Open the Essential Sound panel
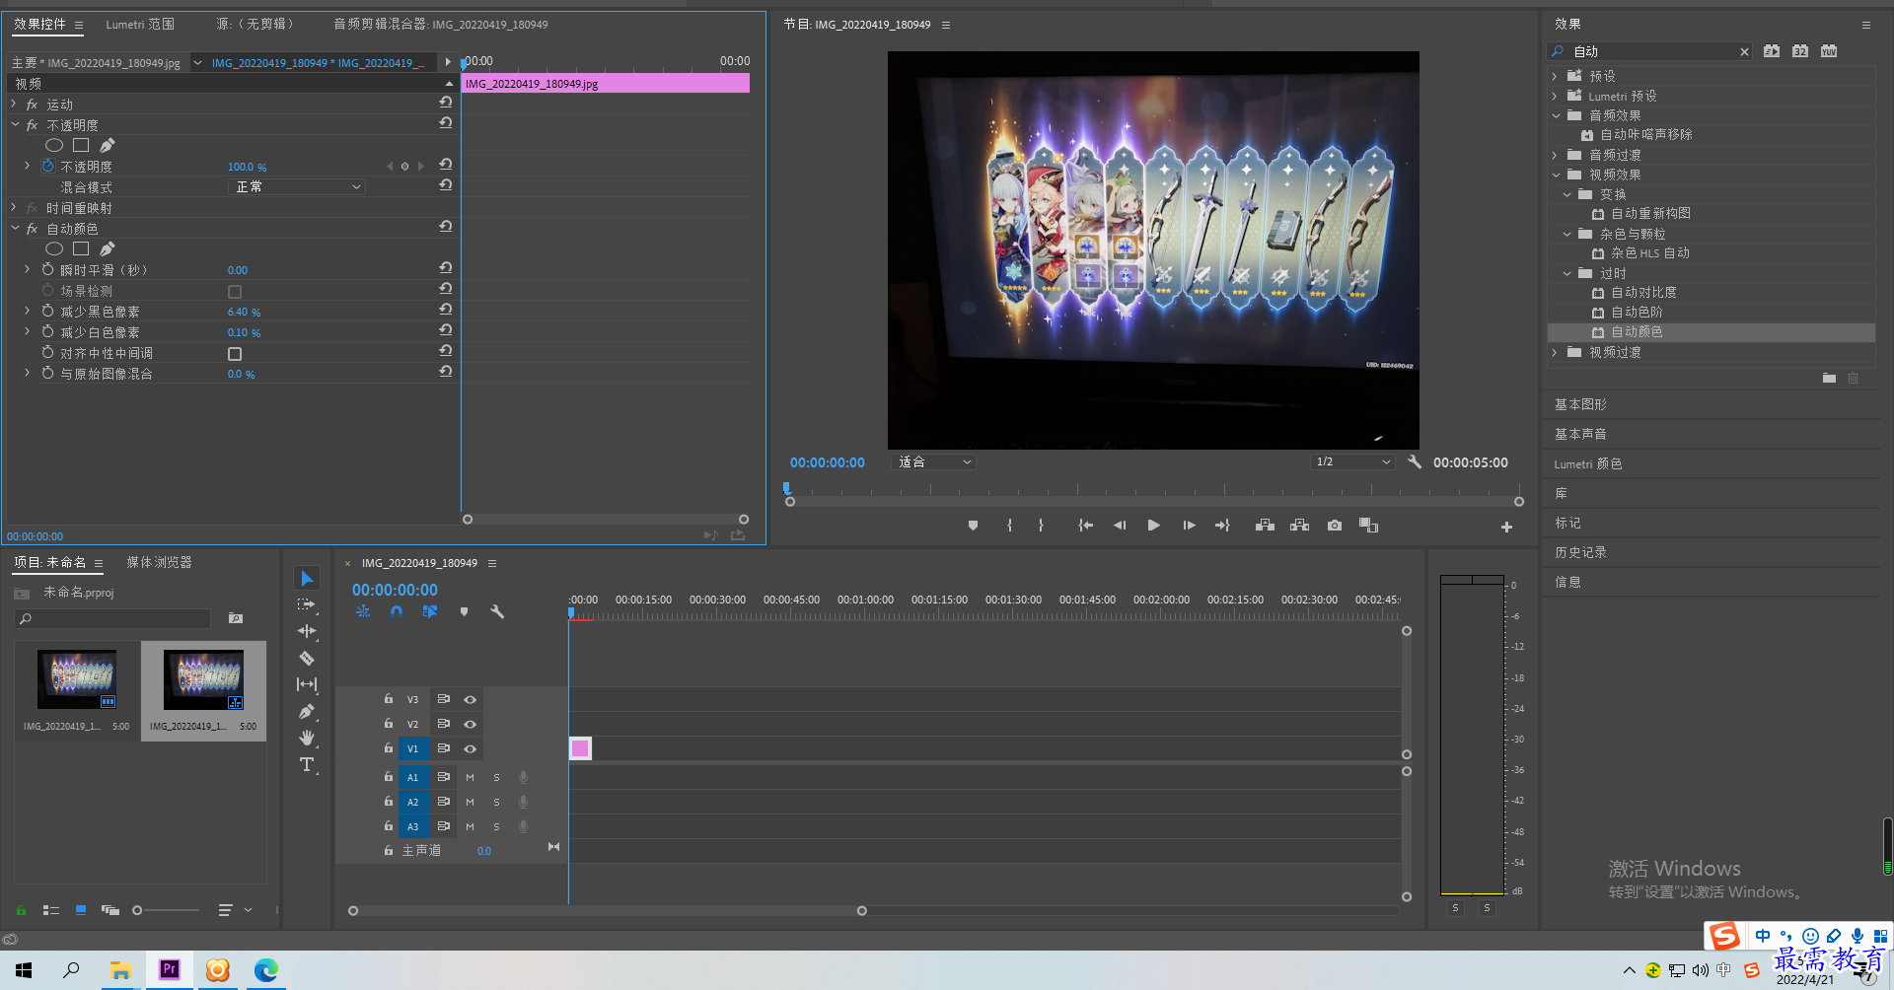Viewport: 1894px width, 990px height. coord(1580,434)
